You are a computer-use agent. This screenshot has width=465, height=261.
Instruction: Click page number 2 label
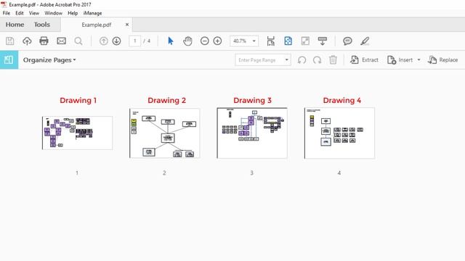164,173
